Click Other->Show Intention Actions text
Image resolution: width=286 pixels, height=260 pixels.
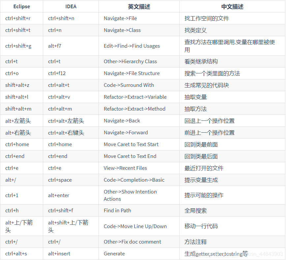(x=130, y=195)
